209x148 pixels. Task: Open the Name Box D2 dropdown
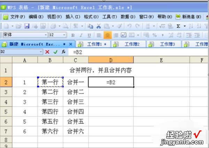tap(41, 52)
